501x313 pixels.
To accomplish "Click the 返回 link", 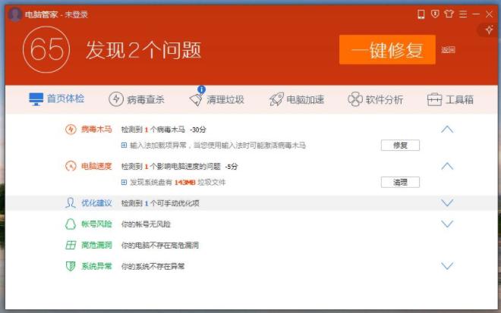I will [x=448, y=50].
